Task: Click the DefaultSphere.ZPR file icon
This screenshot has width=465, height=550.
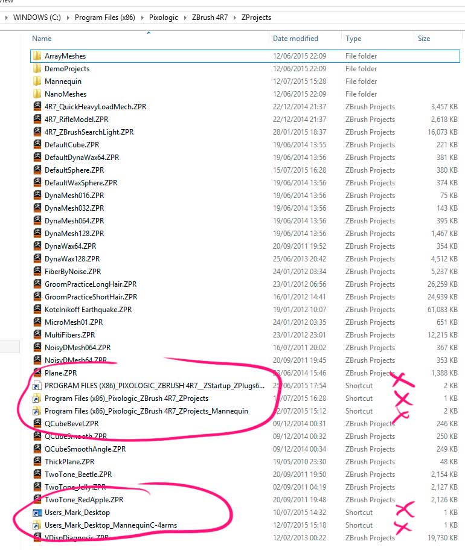Action: tap(37, 170)
